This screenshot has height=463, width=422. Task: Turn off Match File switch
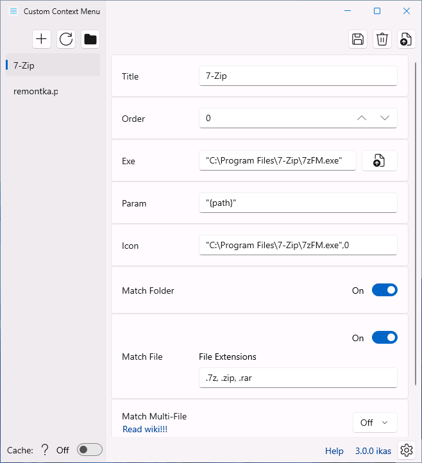point(385,337)
